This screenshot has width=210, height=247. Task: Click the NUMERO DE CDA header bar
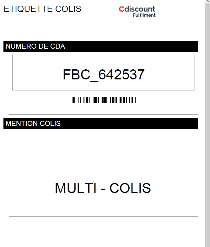(x=101, y=46)
